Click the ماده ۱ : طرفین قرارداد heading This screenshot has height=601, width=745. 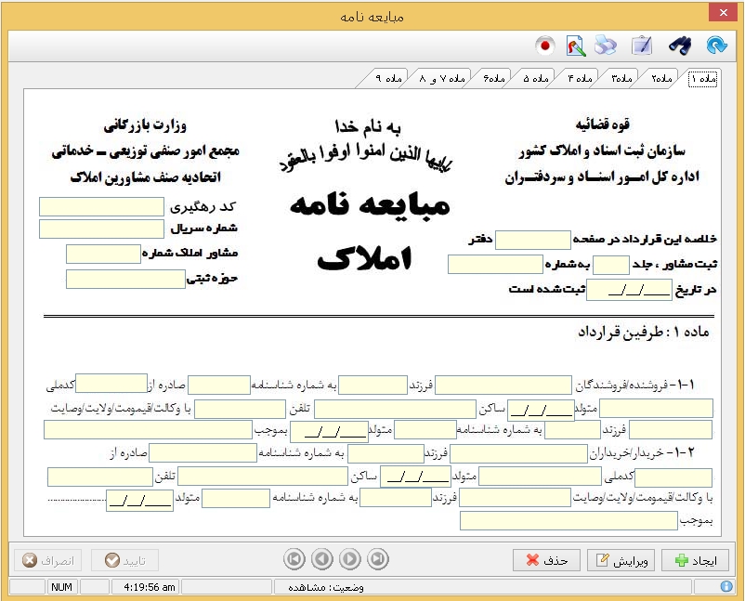[x=644, y=333]
